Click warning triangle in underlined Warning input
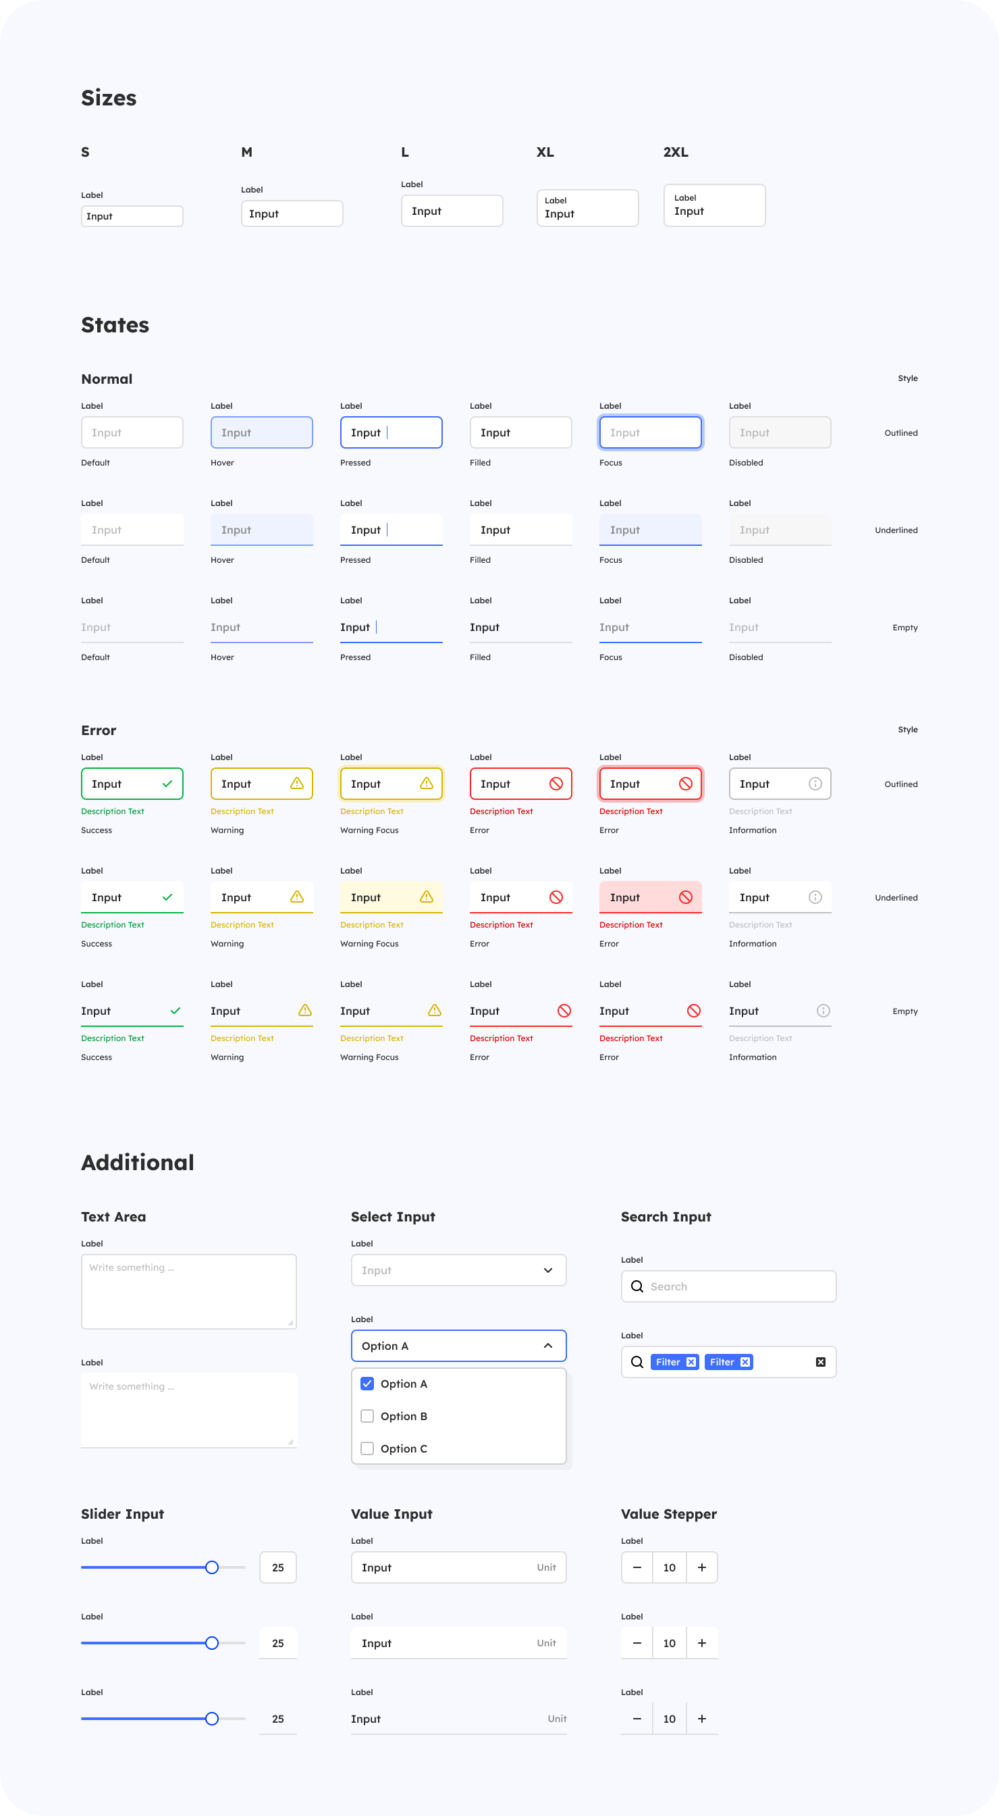 [296, 897]
